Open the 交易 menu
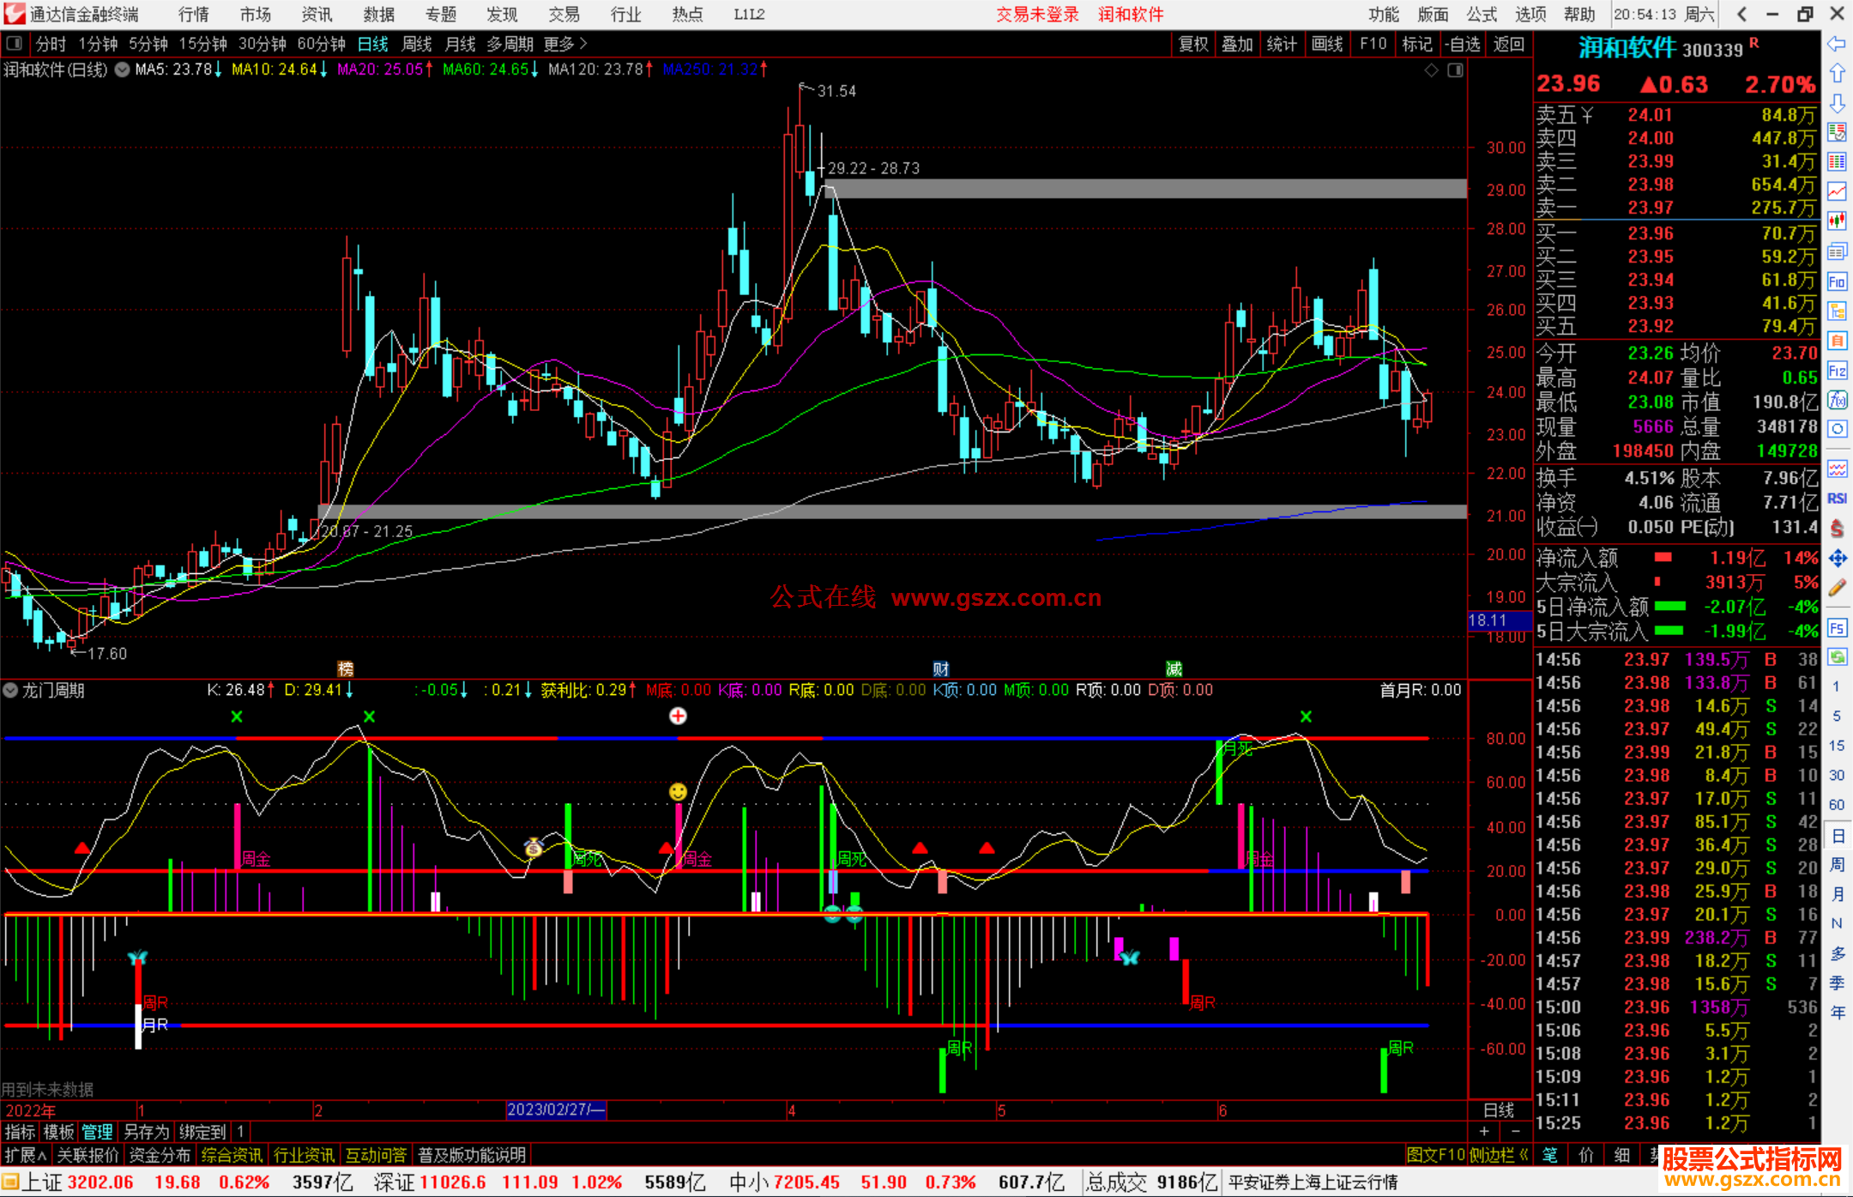The height and width of the screenshot is (1197, 1853). pos(564,14)
